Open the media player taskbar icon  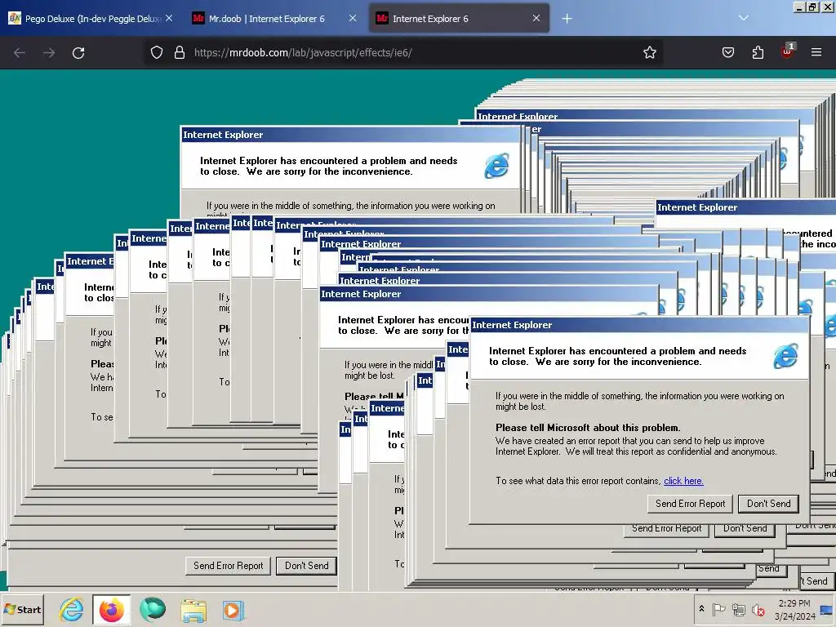coord(233,610)
